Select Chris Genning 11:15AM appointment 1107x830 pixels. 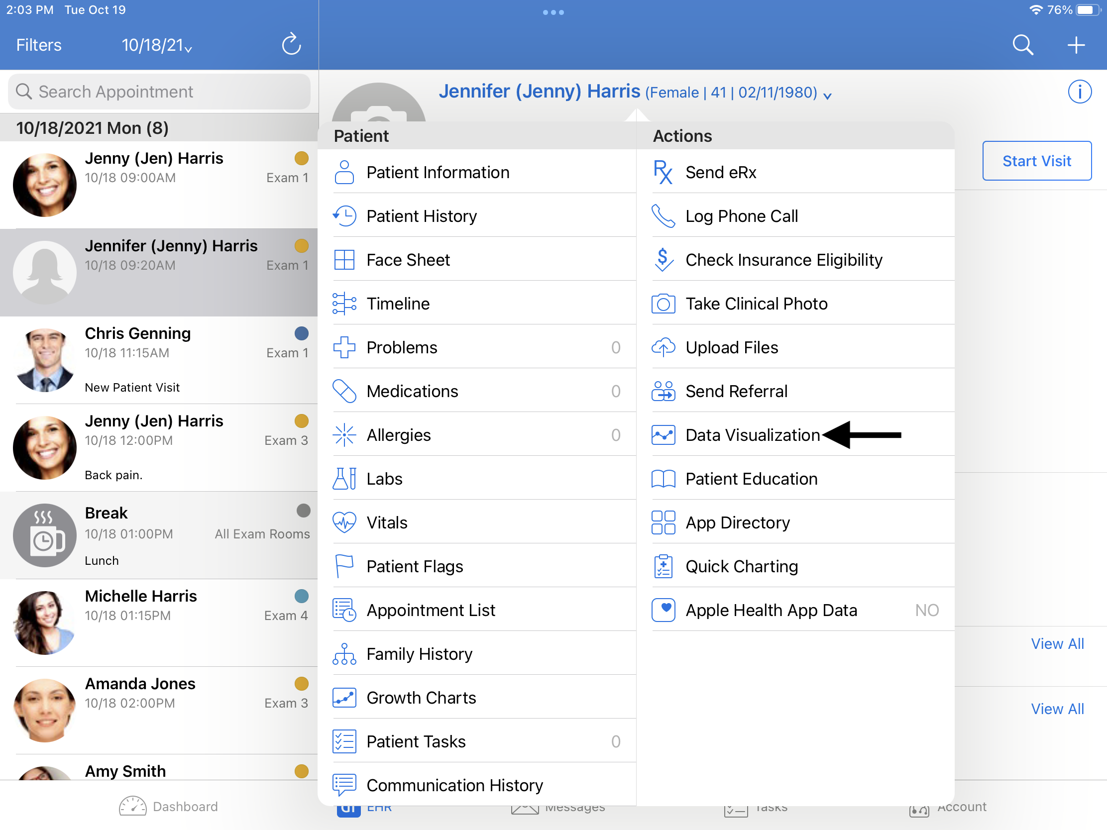pyautogui.click(x=159, y=360)
